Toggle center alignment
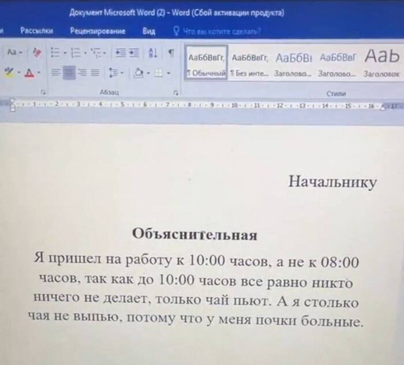Viewport: 404px width, 365px height. pos(69,73)
